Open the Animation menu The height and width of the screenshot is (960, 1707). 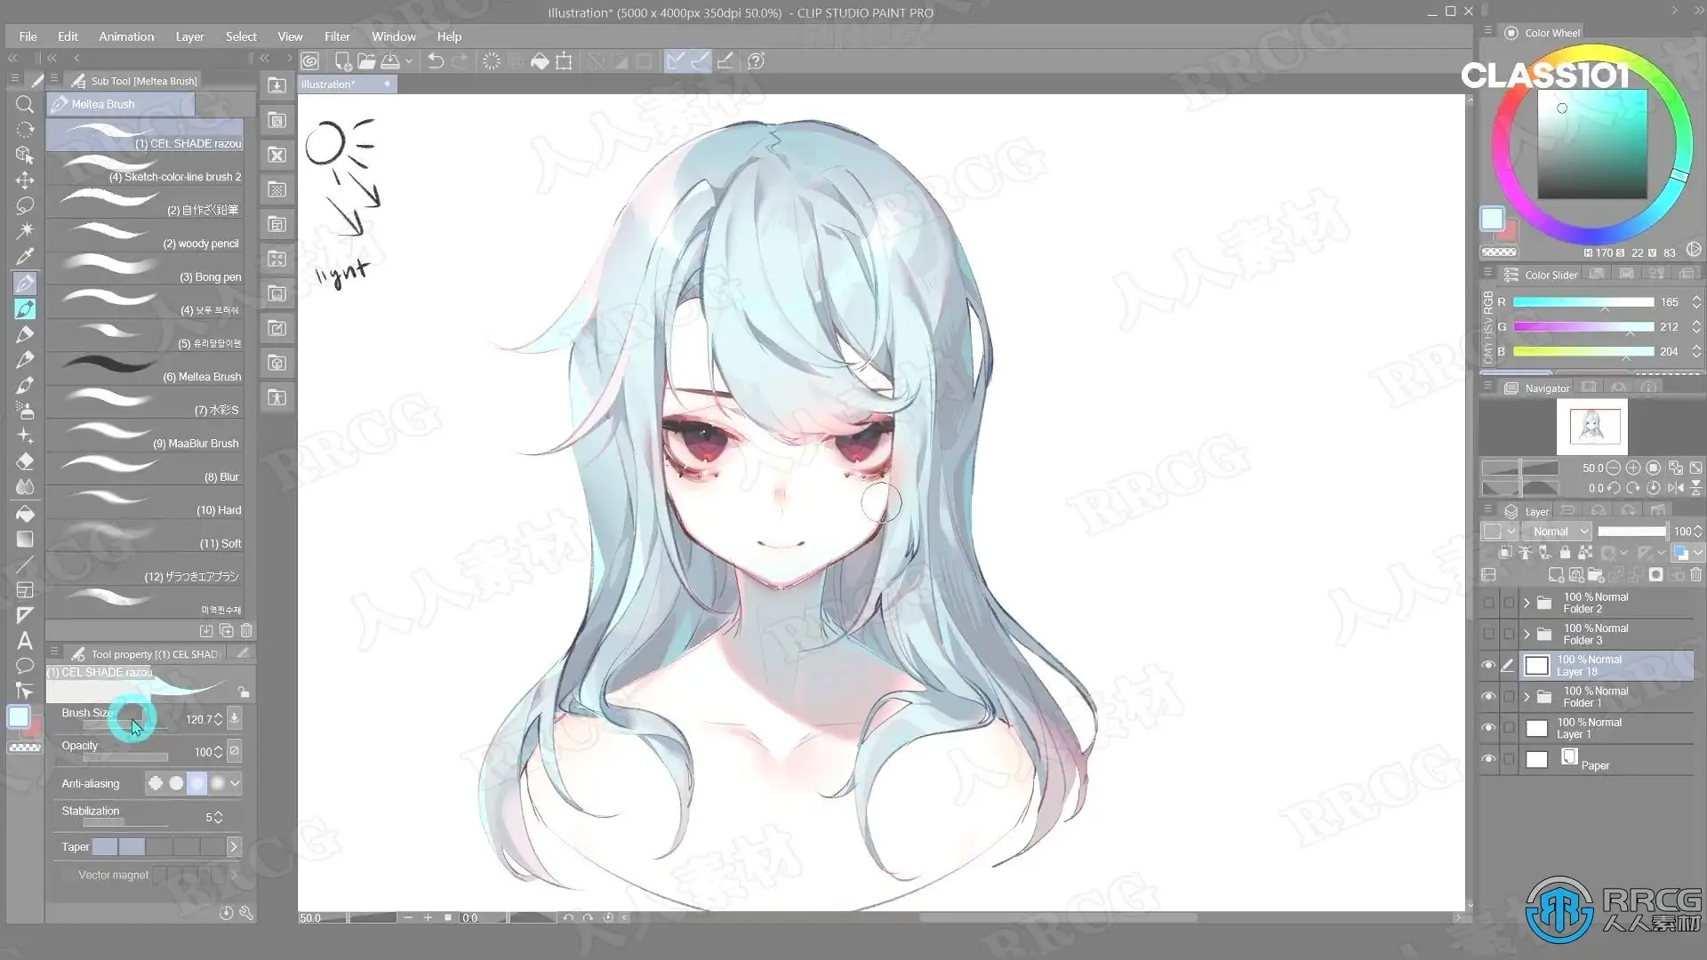pos(126,36)
